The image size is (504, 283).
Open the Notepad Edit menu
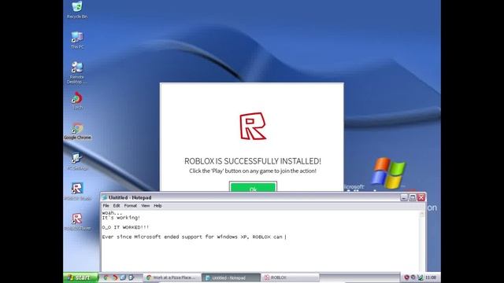click(x=117, y=206)
